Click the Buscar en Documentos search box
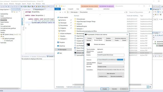 click(140, 12)
